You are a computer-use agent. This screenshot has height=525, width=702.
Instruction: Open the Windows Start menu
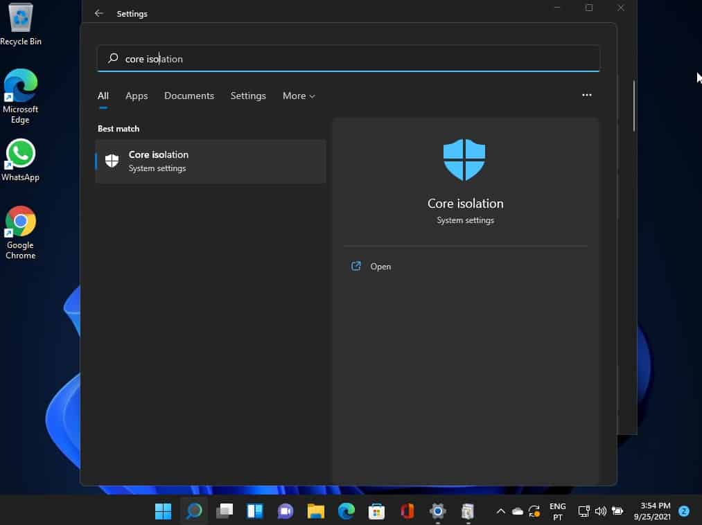(164, 511)
